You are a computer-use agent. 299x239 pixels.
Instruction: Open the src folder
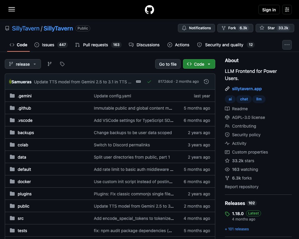[x=21, y=218]
